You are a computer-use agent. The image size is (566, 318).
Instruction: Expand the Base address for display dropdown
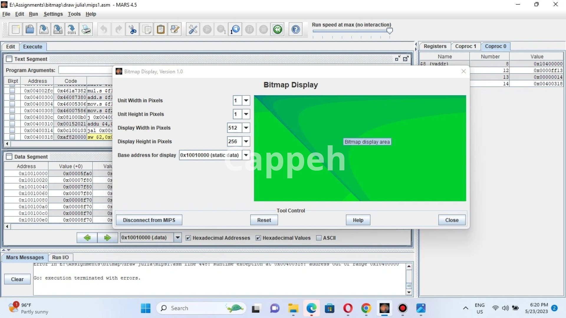point(246,155)
